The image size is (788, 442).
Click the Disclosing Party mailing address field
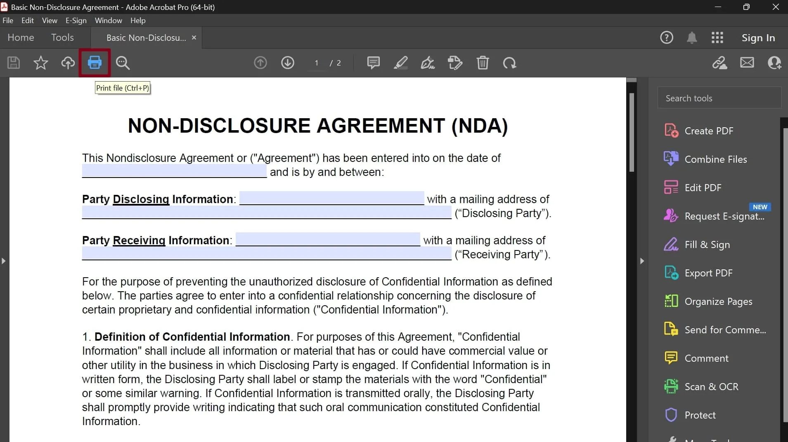pyautogui.click(x=267, y=212)
